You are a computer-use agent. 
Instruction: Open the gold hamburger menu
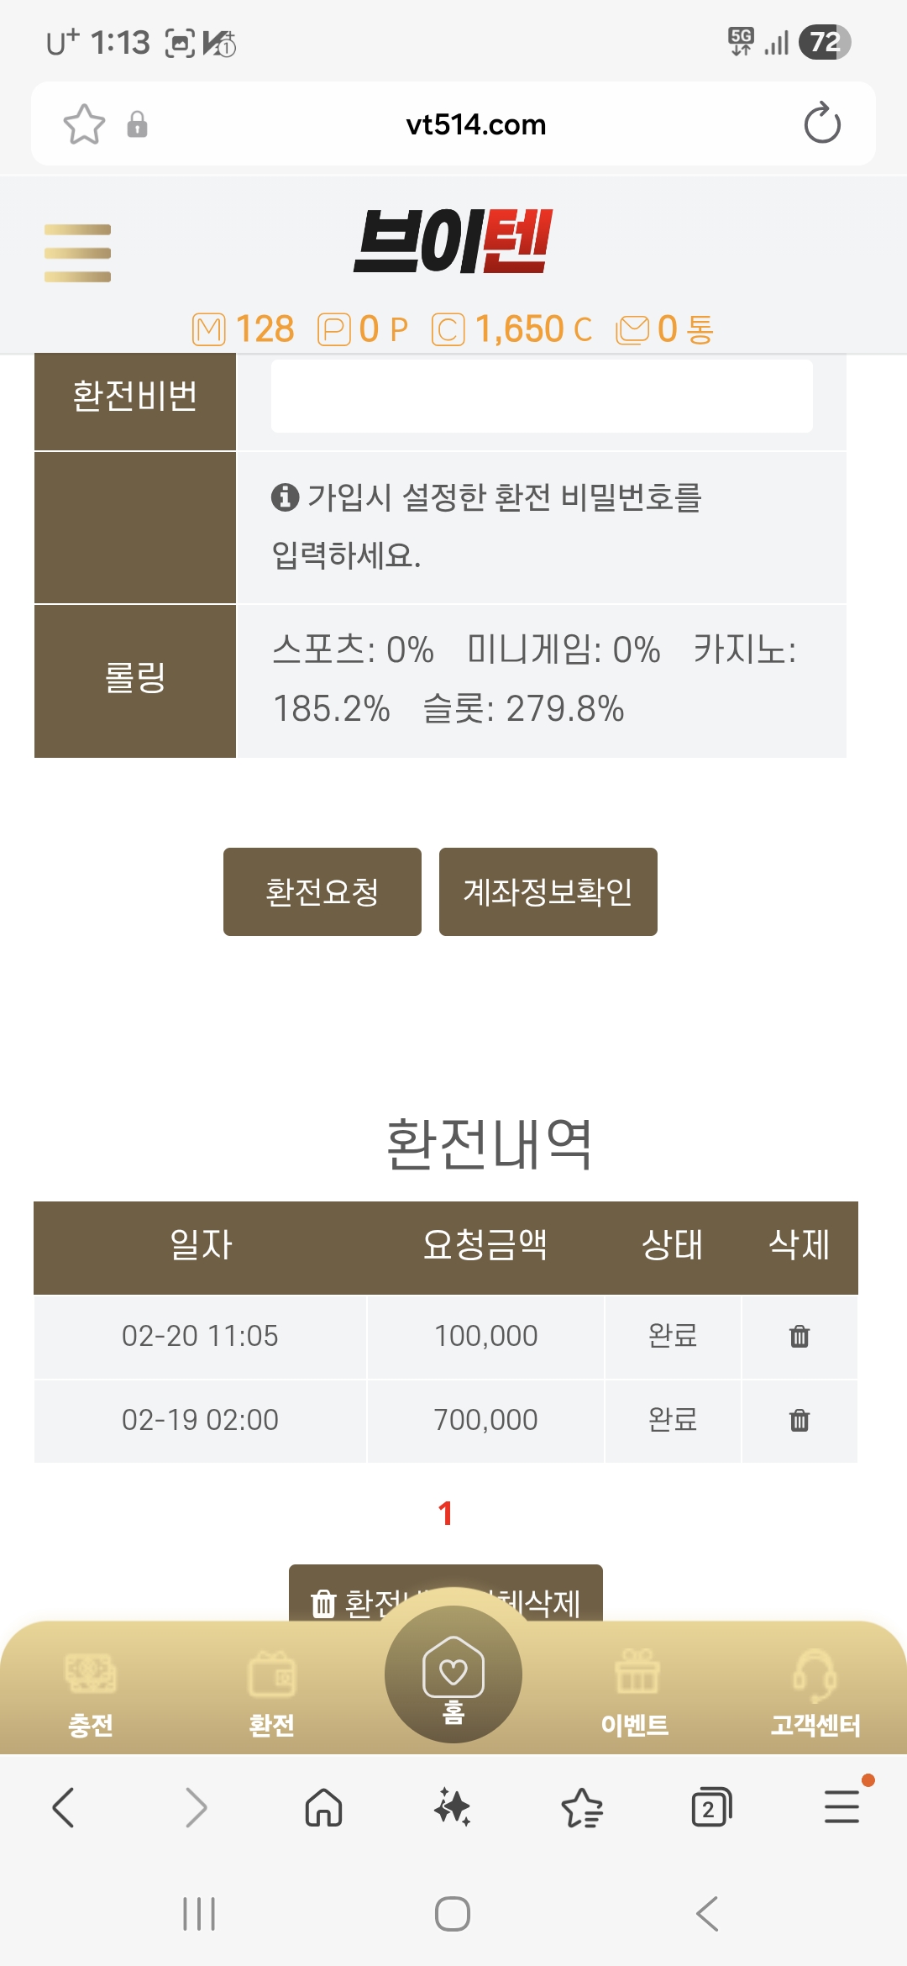click(x=77, y=253)
